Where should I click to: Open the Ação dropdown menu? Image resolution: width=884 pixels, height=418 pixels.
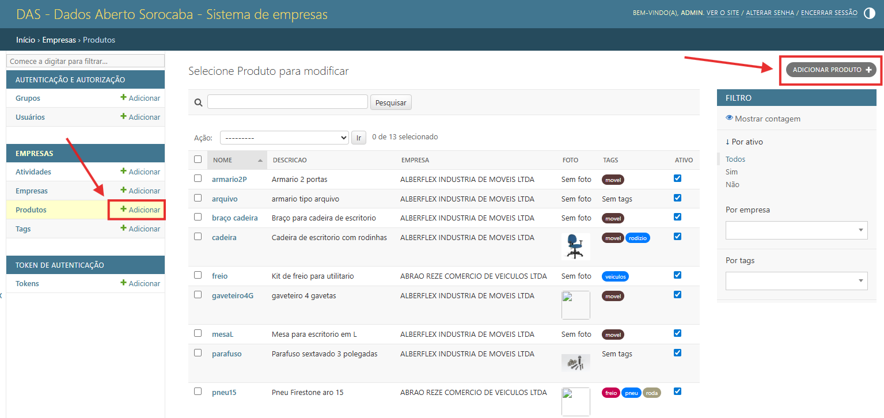(x=284, y=138)
